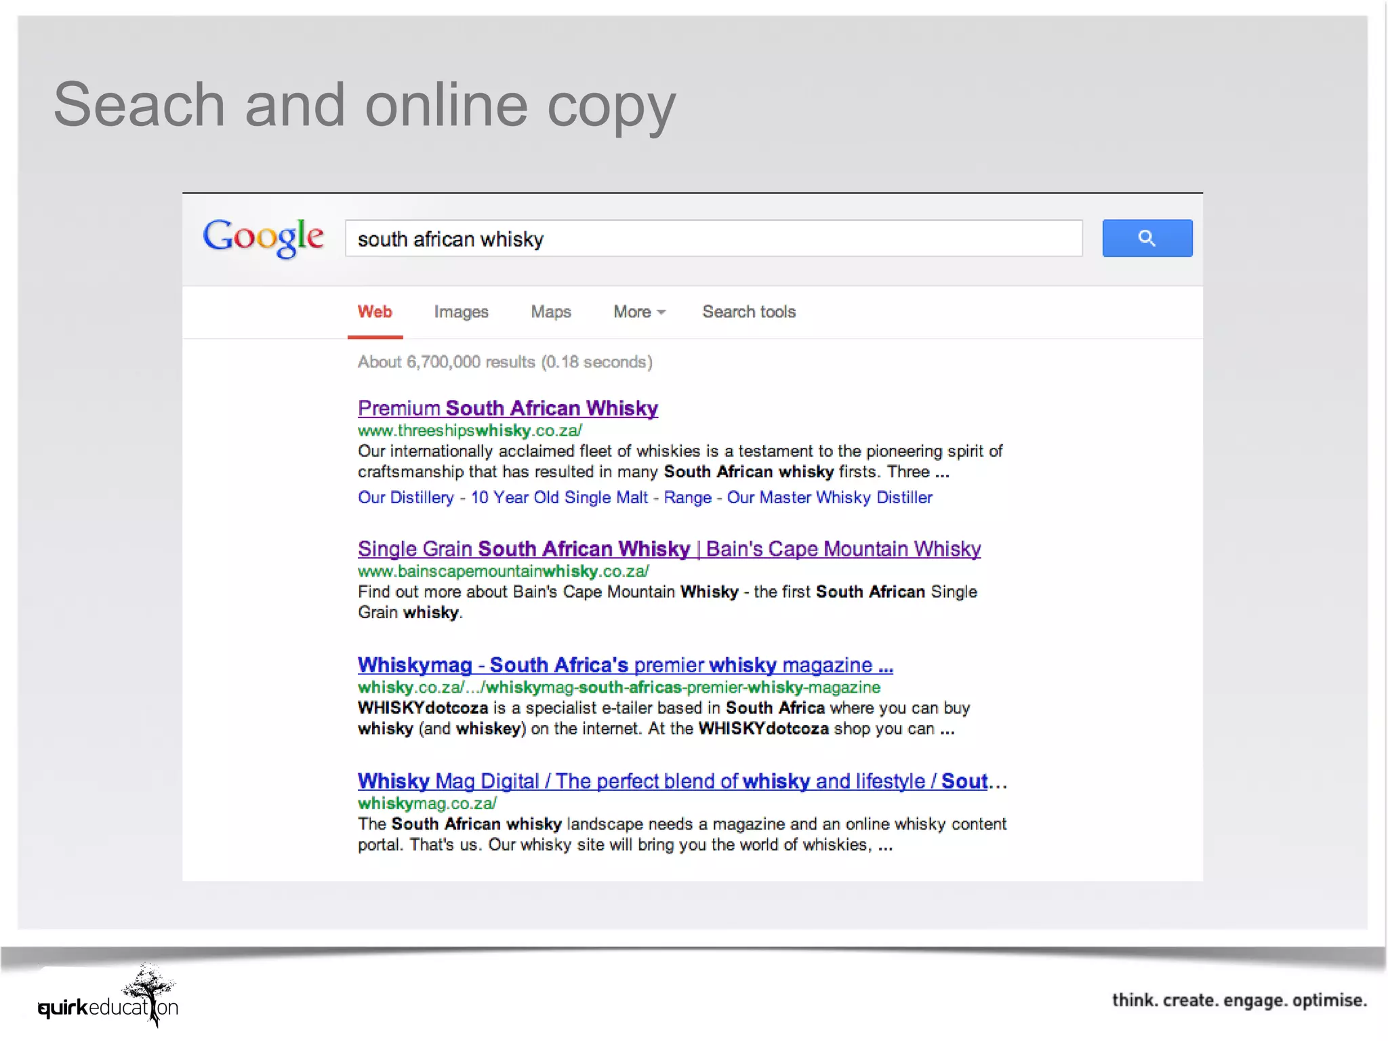Screen dimensions: 1388x1041
Task: Open the Whisky Mag Digital result
Action: 682,781
